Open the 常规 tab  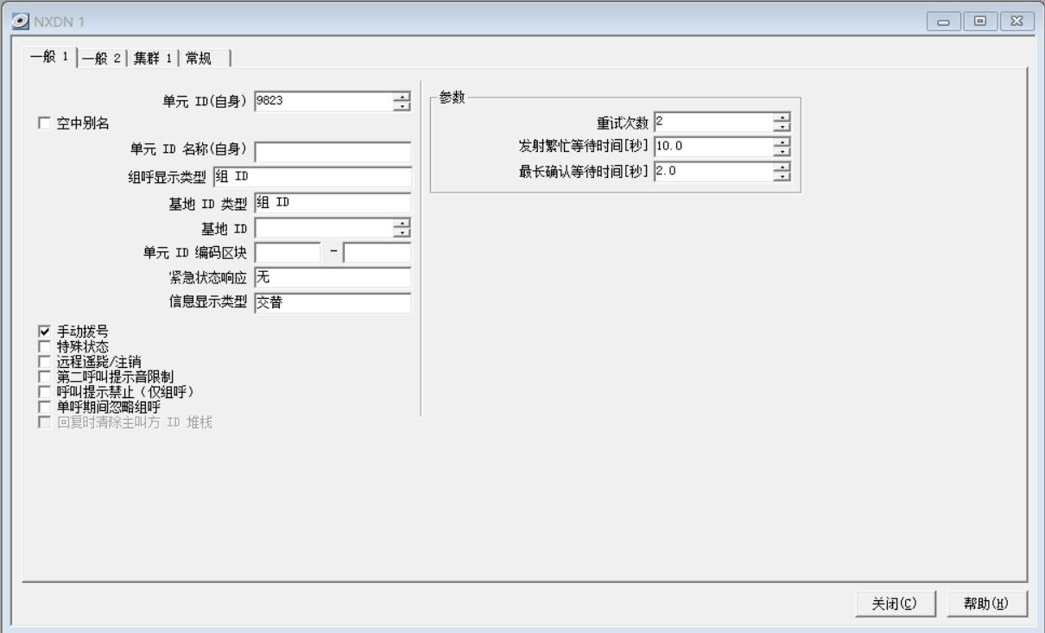pyautogui.click(x=204, y=58)
